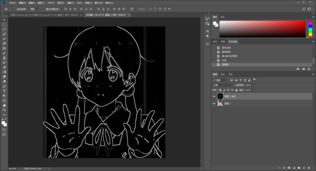This screenshot has width=316, height=171.
Task: Set history brush source for 去色
Action: point(213,61)
